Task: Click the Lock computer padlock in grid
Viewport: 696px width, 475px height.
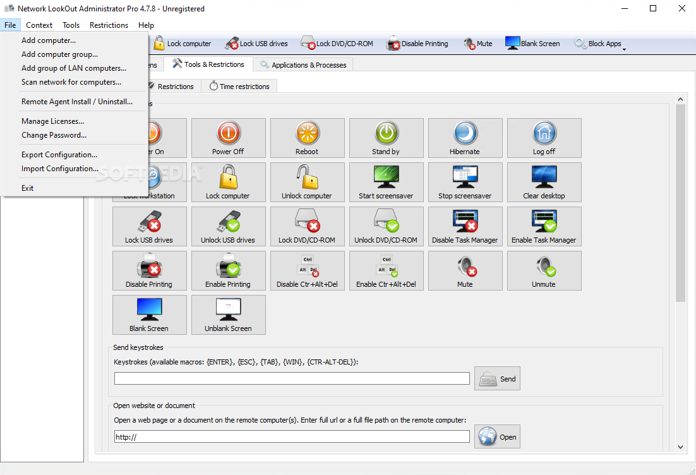Action: coord(228,177)
